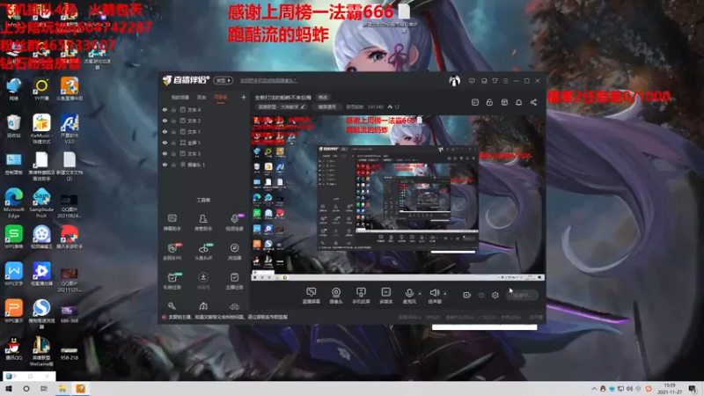Open the help link in title bar
This screenshot has height=396, width=704.
coord(268,81)
